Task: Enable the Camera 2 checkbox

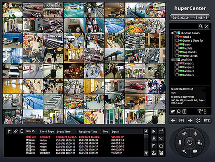Action: pyautogui.click(x=177, y=67)
